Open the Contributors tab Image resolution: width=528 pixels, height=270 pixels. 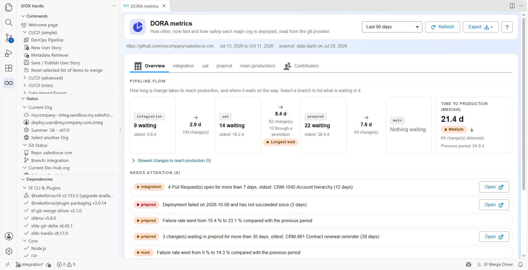(x=301, y=66)
